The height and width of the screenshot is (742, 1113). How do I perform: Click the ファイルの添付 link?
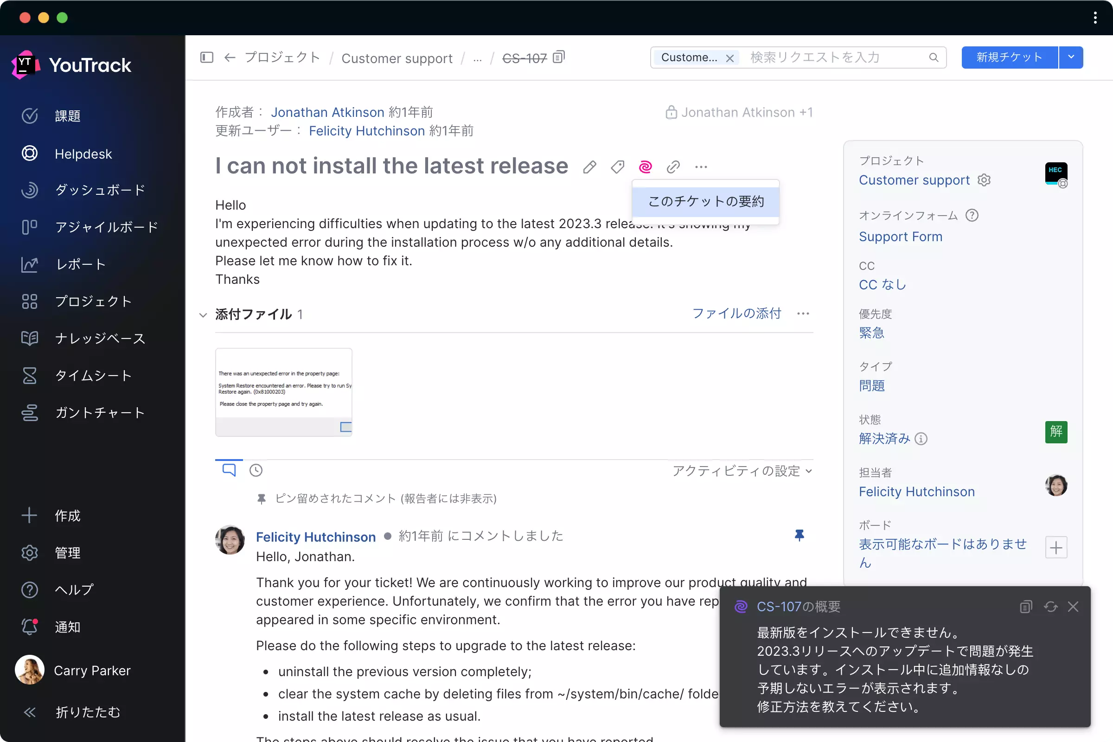(736, 313)
